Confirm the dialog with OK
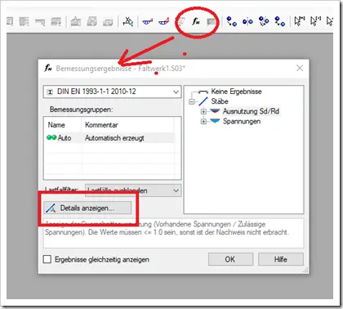Viewport: 343px width, 309px height. pos(230,259)
